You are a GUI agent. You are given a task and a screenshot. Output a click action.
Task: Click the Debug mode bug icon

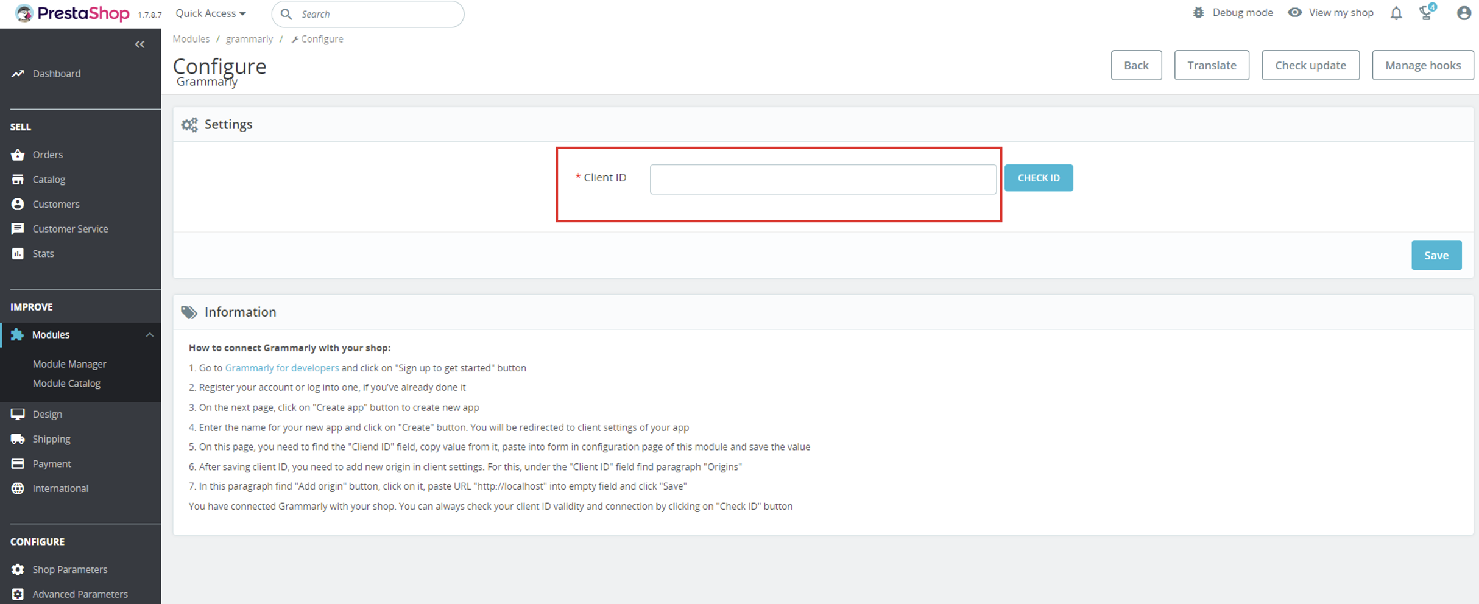[1198, 13]
